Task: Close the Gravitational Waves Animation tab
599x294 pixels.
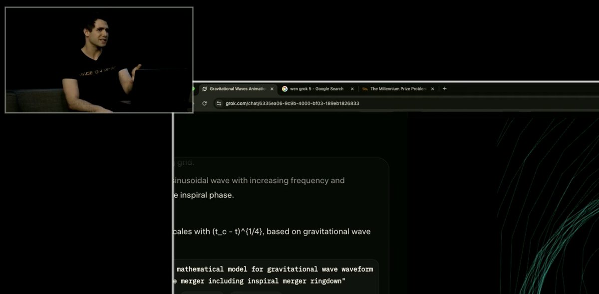Action: pyautogui.click(x=272, y=89)
